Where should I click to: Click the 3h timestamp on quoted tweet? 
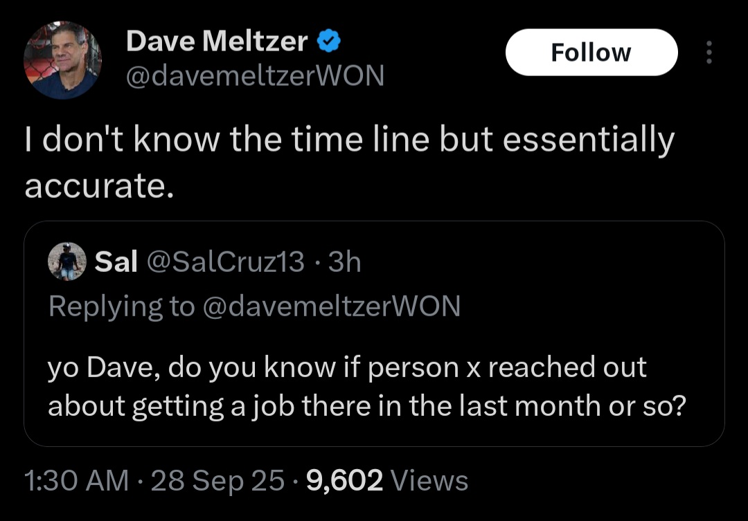344,262
